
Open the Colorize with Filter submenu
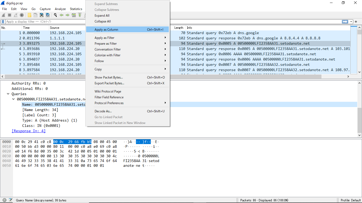(x=128, y=55)
